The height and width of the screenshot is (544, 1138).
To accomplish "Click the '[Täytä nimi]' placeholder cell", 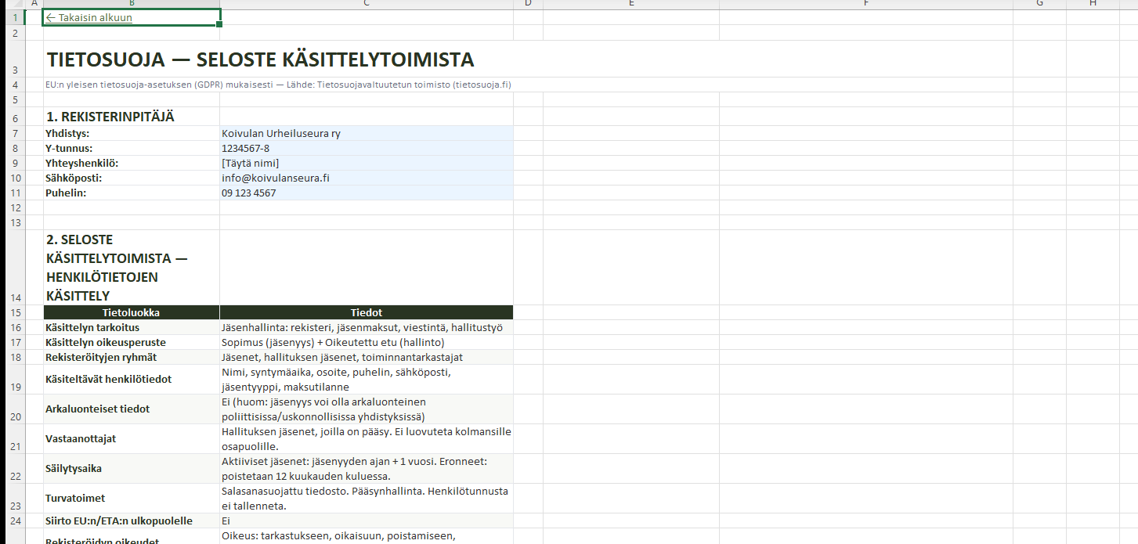I will 366,164.
